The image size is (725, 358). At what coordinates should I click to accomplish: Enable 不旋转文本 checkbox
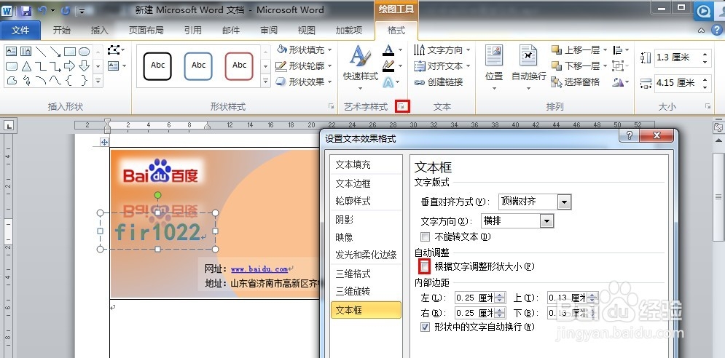coord(425,237)
